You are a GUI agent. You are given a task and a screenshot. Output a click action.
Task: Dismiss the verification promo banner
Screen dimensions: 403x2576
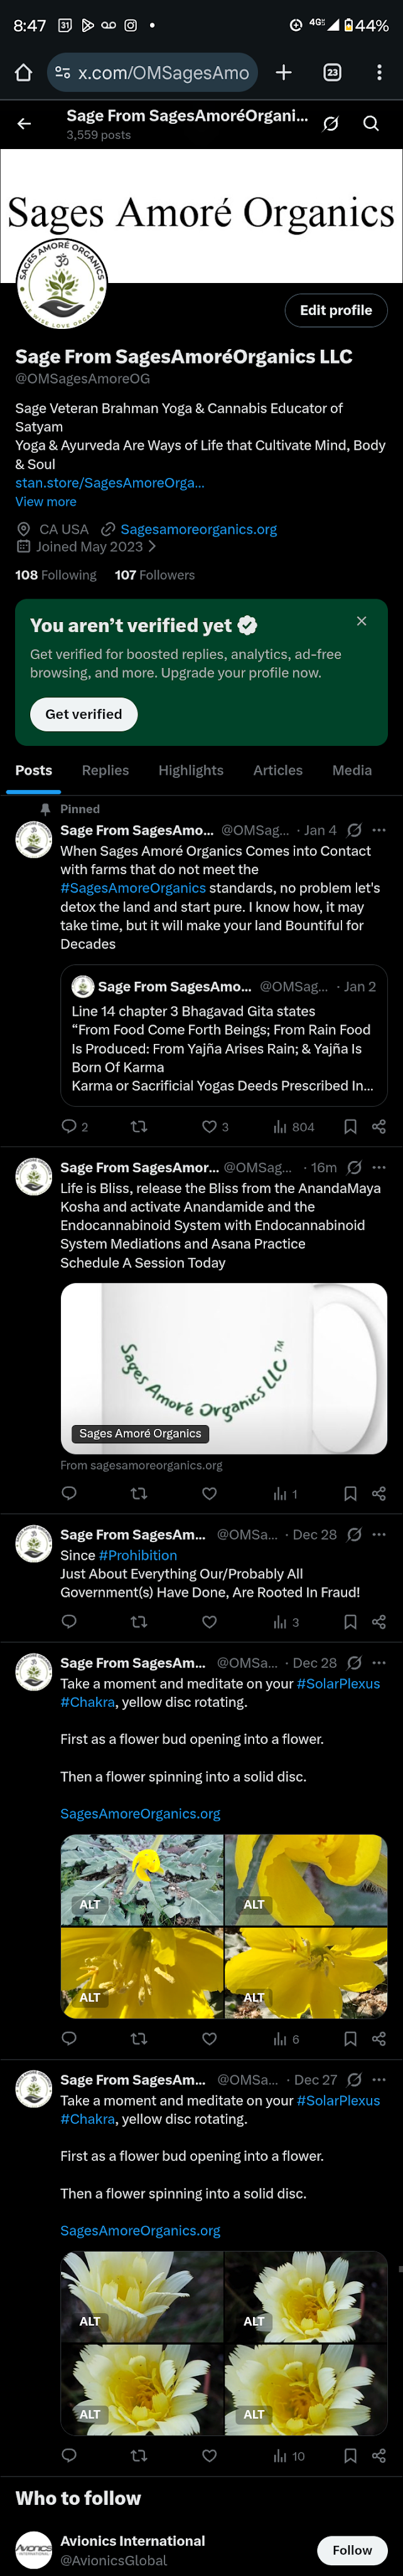(x=361, y=621)
